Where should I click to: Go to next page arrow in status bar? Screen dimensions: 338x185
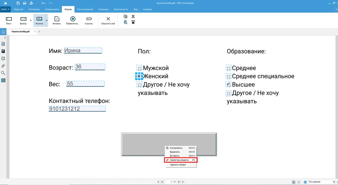click(x=179, y=182)
